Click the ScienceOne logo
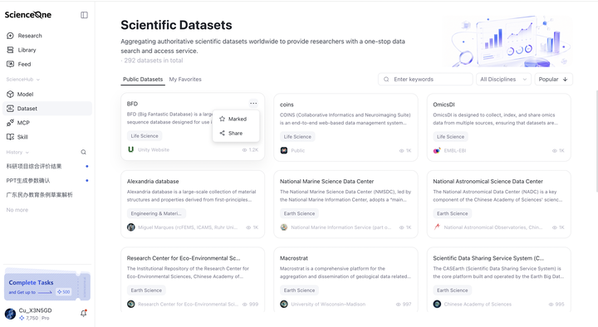The width and height of the screenshot is (598, 327). (x=28, y=15)
